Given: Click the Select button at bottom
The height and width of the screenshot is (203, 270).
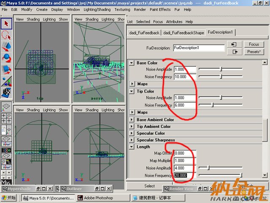Looking at the screenshot, I should [x=149, y=186].
